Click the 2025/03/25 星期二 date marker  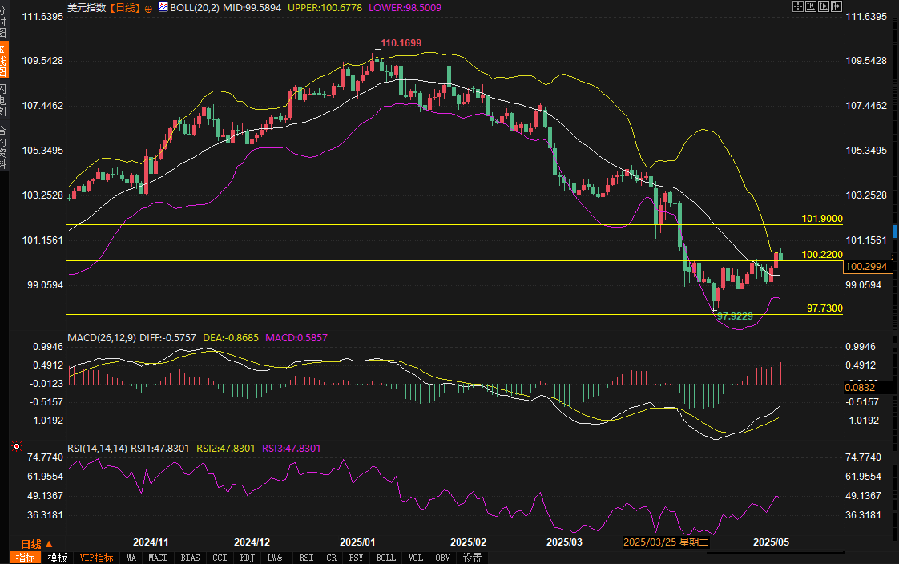tap(666, 542)
